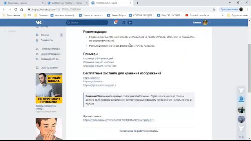Switch to the Добавление группы tab

click(67, 3)
